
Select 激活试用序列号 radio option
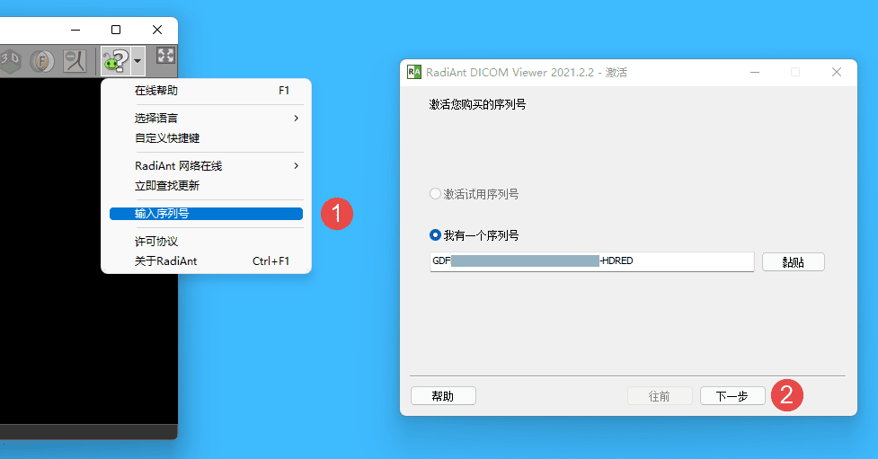pyautogui.click(x=436, y=194)
